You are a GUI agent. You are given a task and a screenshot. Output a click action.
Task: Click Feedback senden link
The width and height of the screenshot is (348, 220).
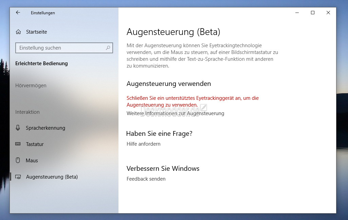point(146,179)
